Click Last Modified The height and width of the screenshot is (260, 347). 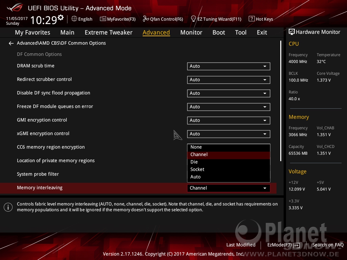241,245
